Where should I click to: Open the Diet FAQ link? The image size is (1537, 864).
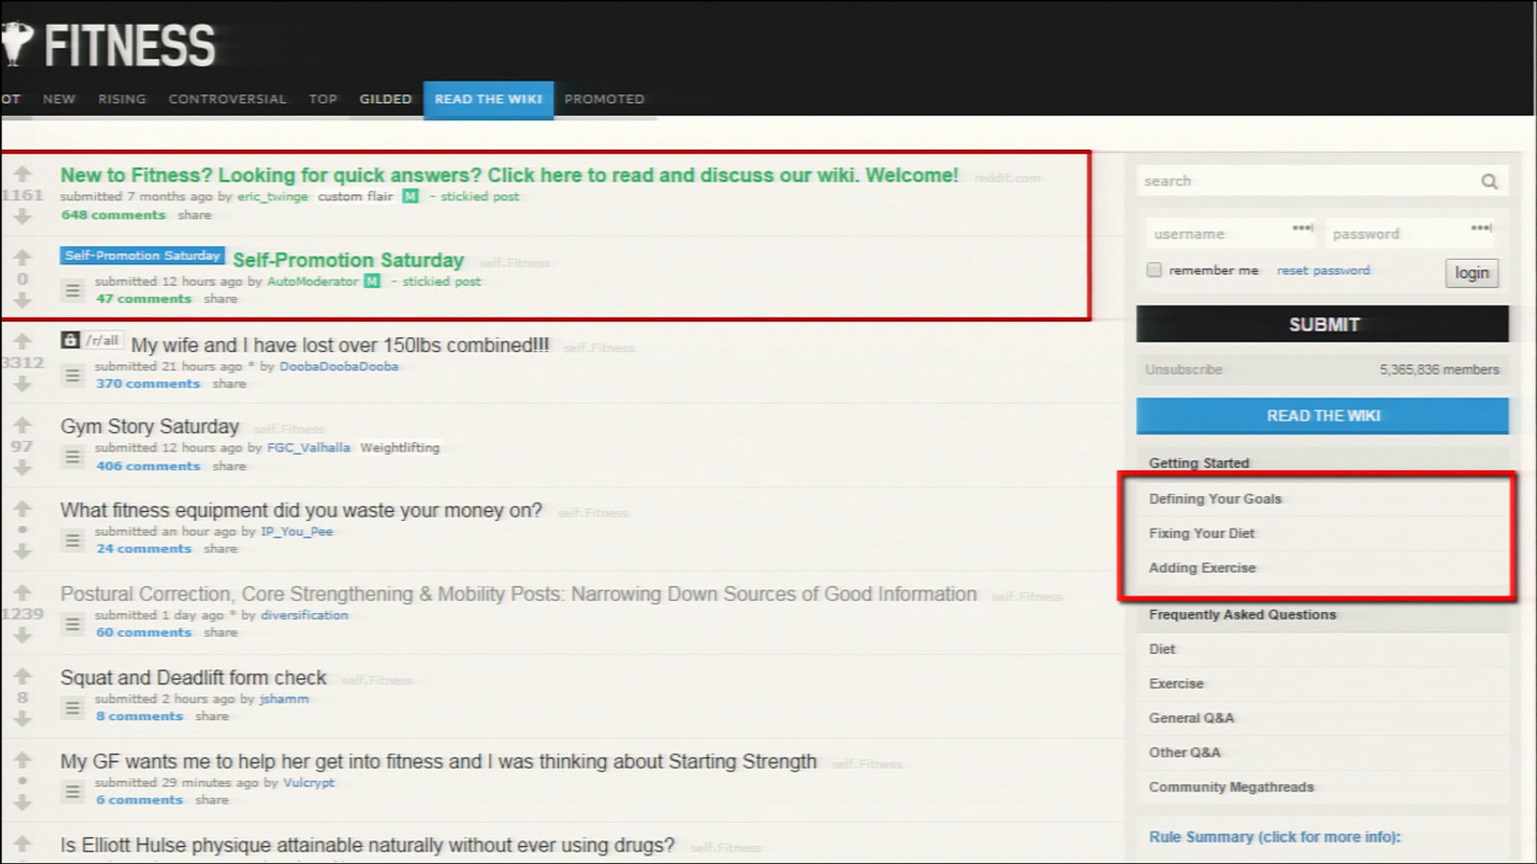[x=1162, y=650]
